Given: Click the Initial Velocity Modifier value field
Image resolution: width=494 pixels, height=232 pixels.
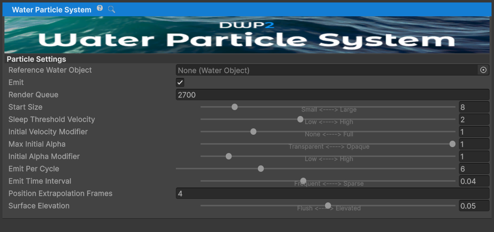Looking at the screenshot, I should coord(474,132).
